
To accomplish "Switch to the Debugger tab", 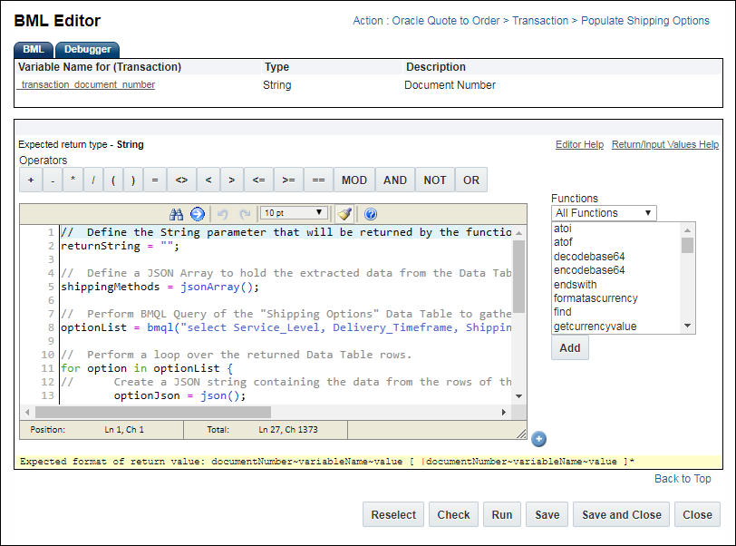I will 86,50.
